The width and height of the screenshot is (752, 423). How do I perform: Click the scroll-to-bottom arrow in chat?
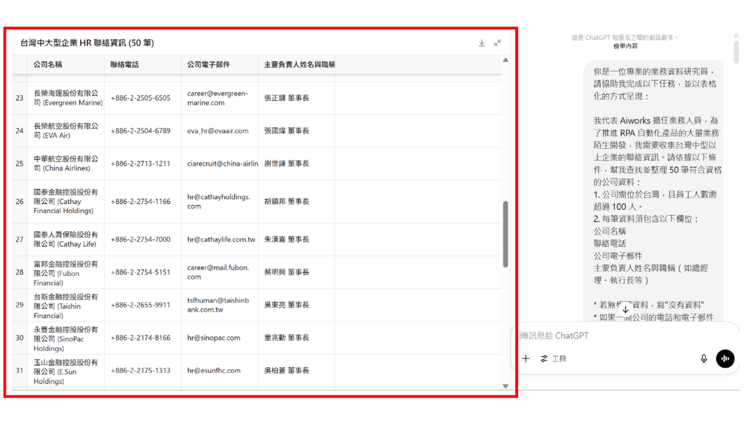click(x=626, y=309)
